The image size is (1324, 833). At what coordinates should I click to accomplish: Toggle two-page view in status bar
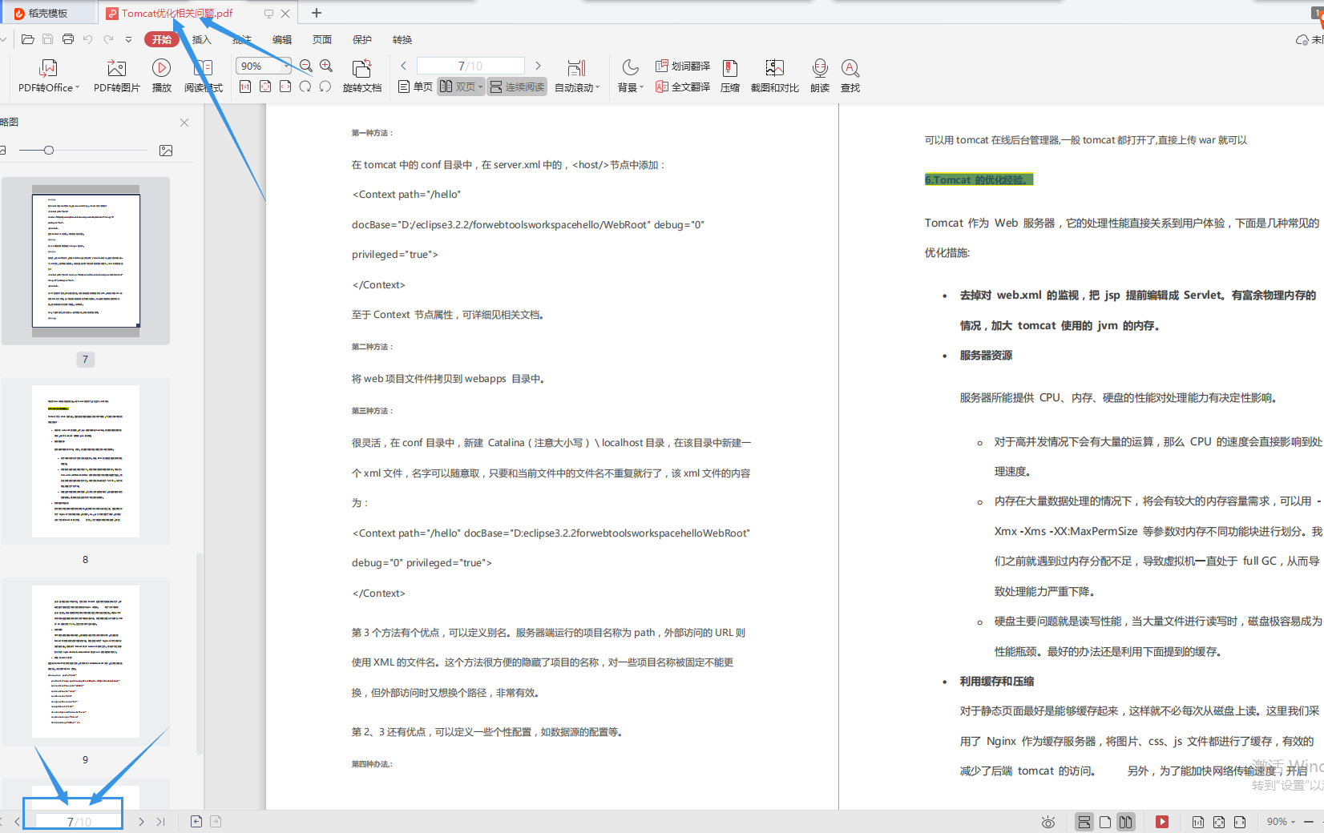[x=1126, y=822]
